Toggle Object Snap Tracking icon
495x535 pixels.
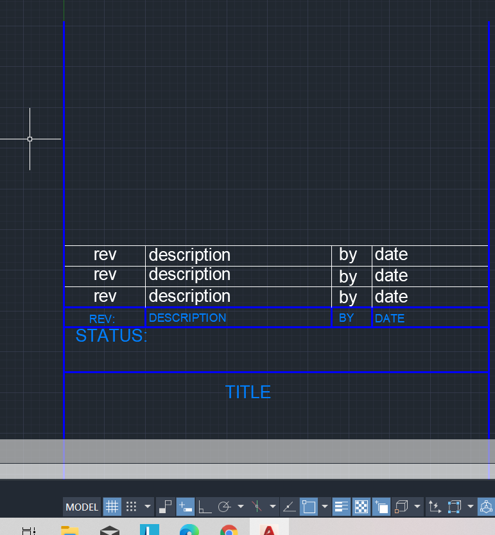pos(290,506)
